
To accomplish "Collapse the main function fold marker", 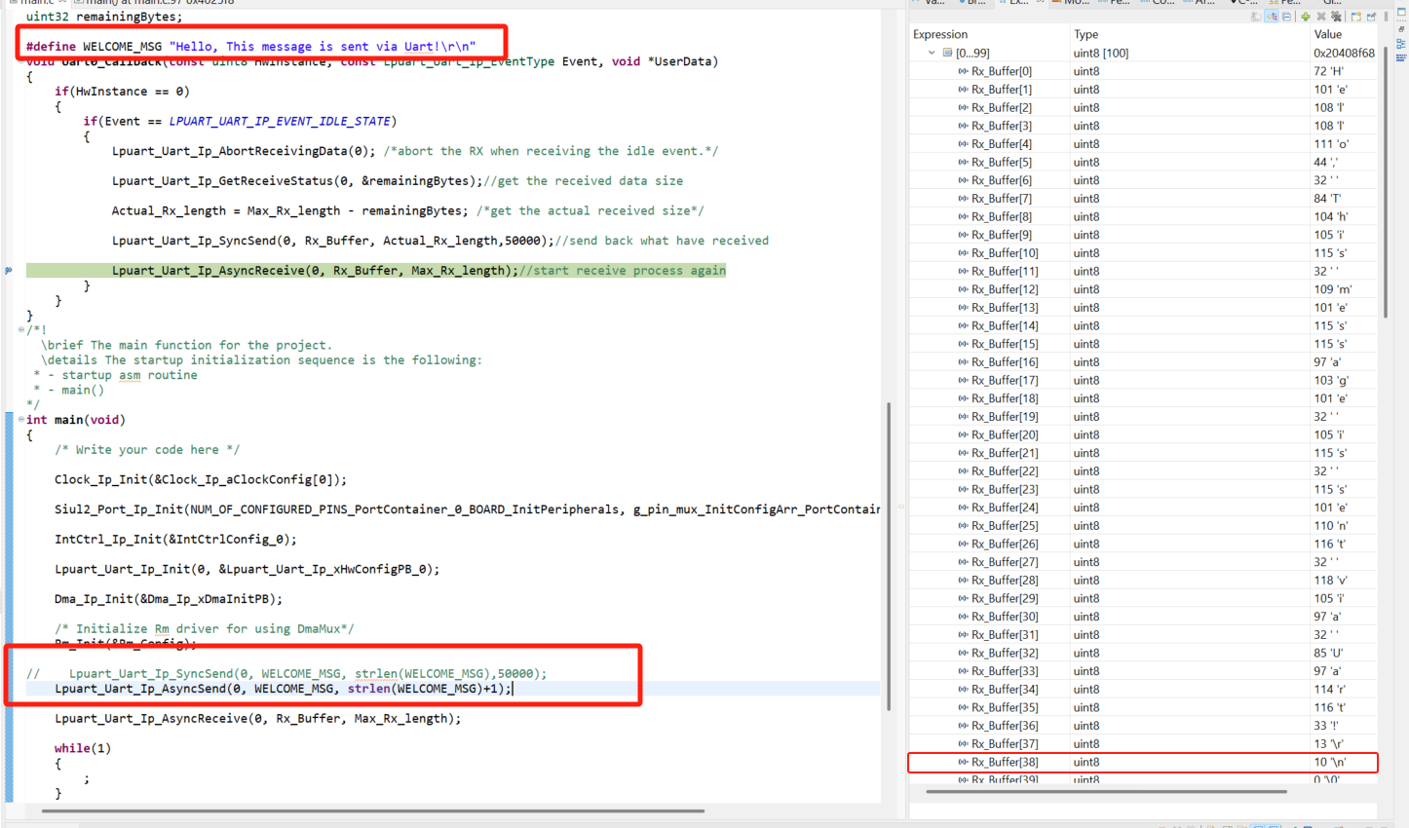I will pyautogui.click(x=21, y=420).
